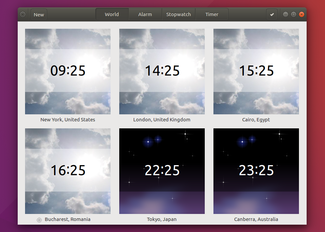Click the 09:25 time display for New York
The image size is (325, 232).
coord(67,71)
